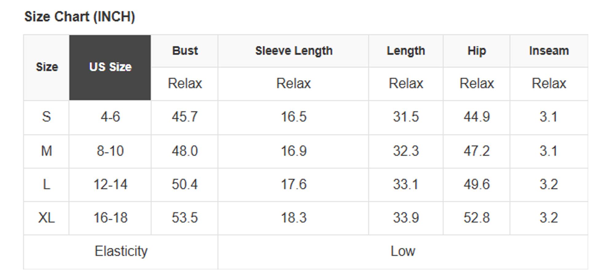This screenshot has width=614, height=273.
Task: Click the 32.3 length value
Action: 406,151
